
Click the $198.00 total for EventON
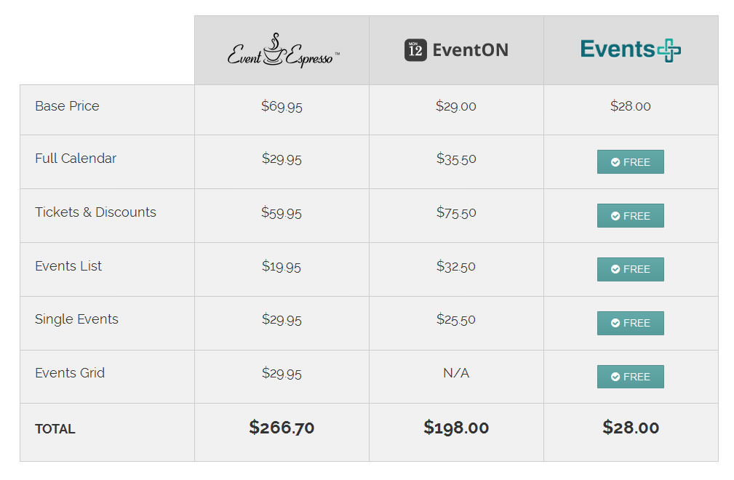tap(456, 428)
